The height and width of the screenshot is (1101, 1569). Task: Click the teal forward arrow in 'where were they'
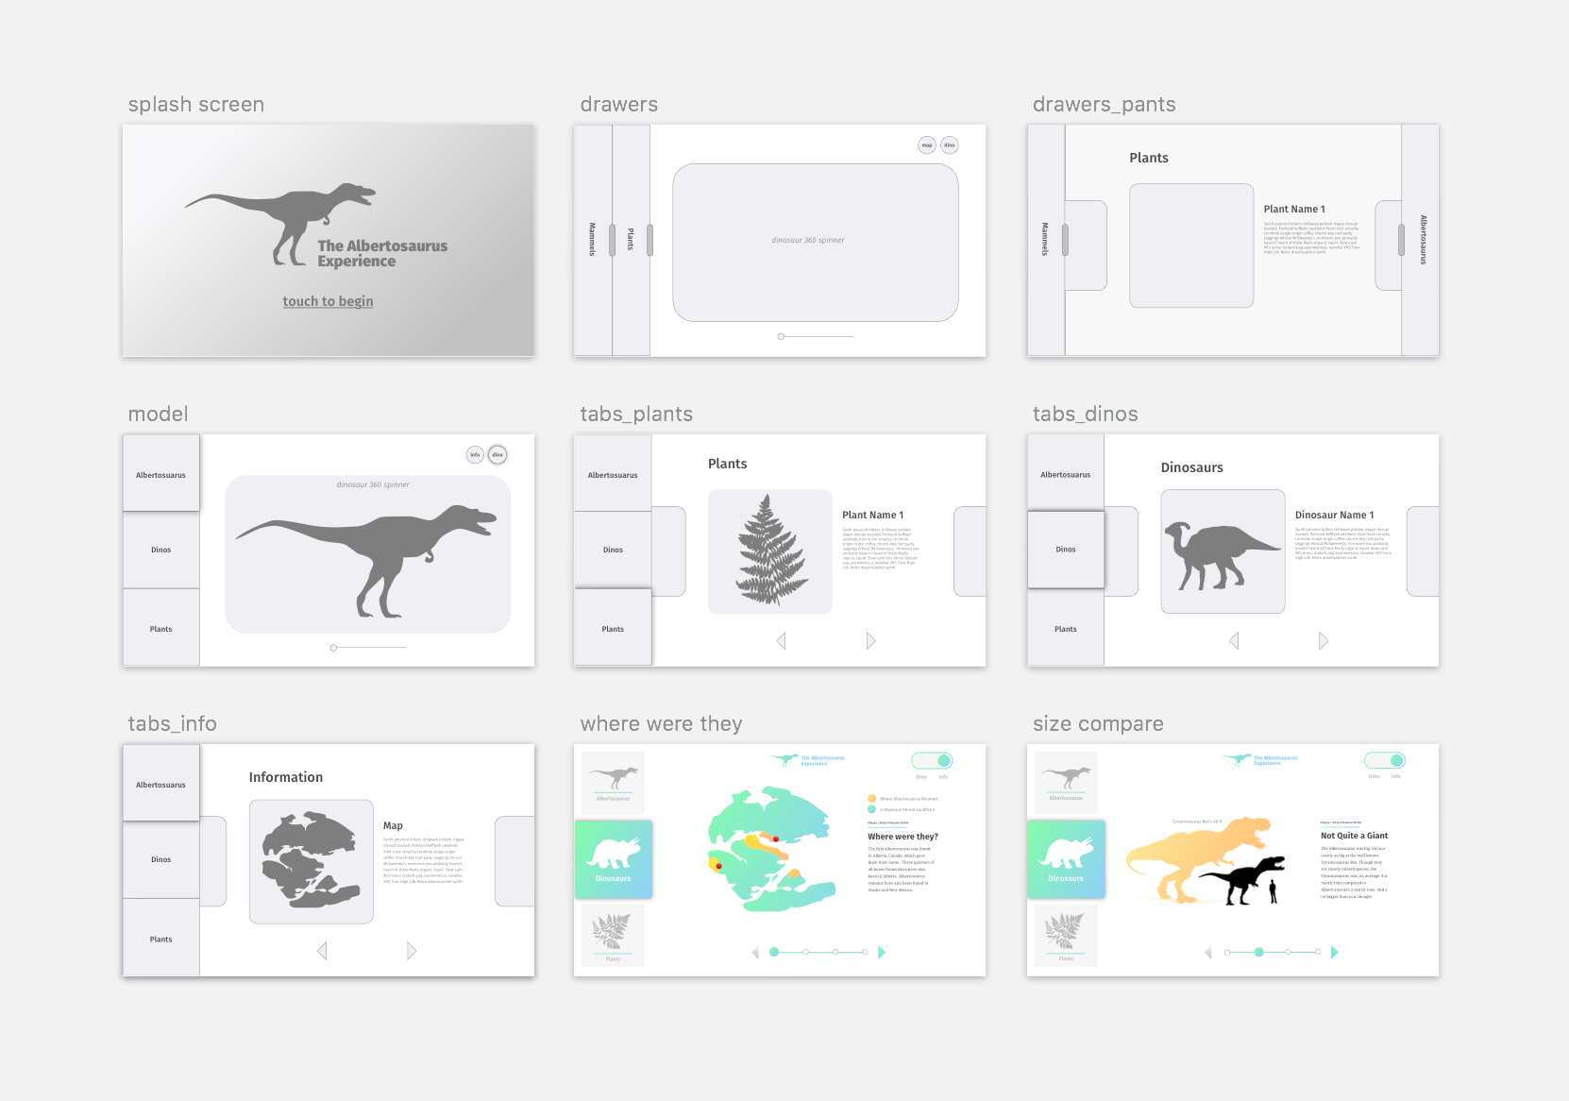pyautogui.click(x=882, y=953)
